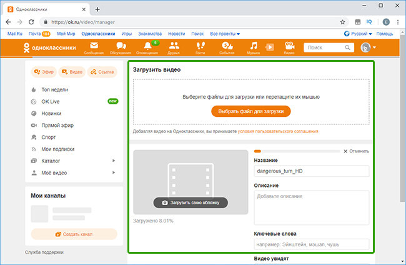Open the Discussions chat bubbles icon

[x=121, y=46]
